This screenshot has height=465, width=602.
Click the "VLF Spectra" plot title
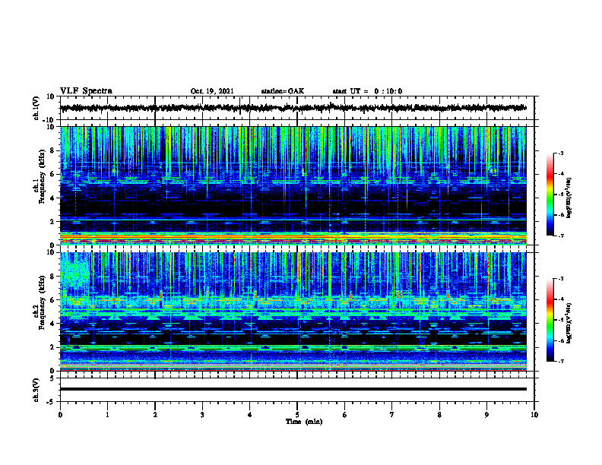[x=86, y=91]
